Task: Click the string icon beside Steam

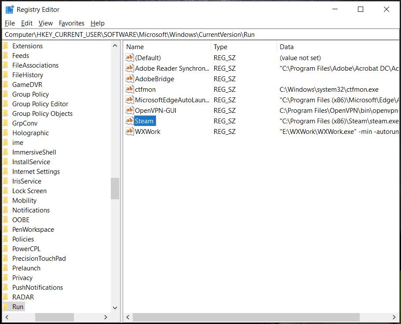Action: click(x=130, y=121)
